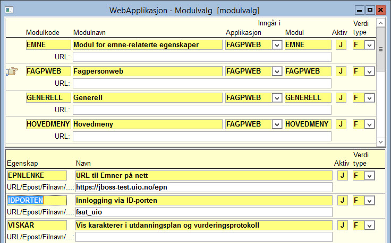Click the Generell module name field

[x=147, y=97]
